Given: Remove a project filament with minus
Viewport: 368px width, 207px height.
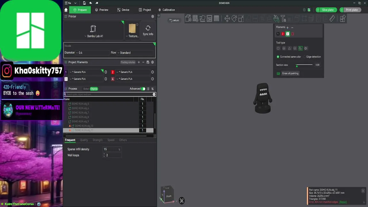Looking at the screenshot, I should [x=143, y=62].
